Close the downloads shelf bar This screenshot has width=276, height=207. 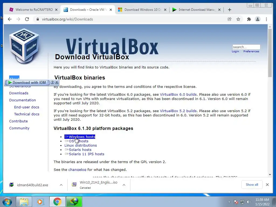267,185
